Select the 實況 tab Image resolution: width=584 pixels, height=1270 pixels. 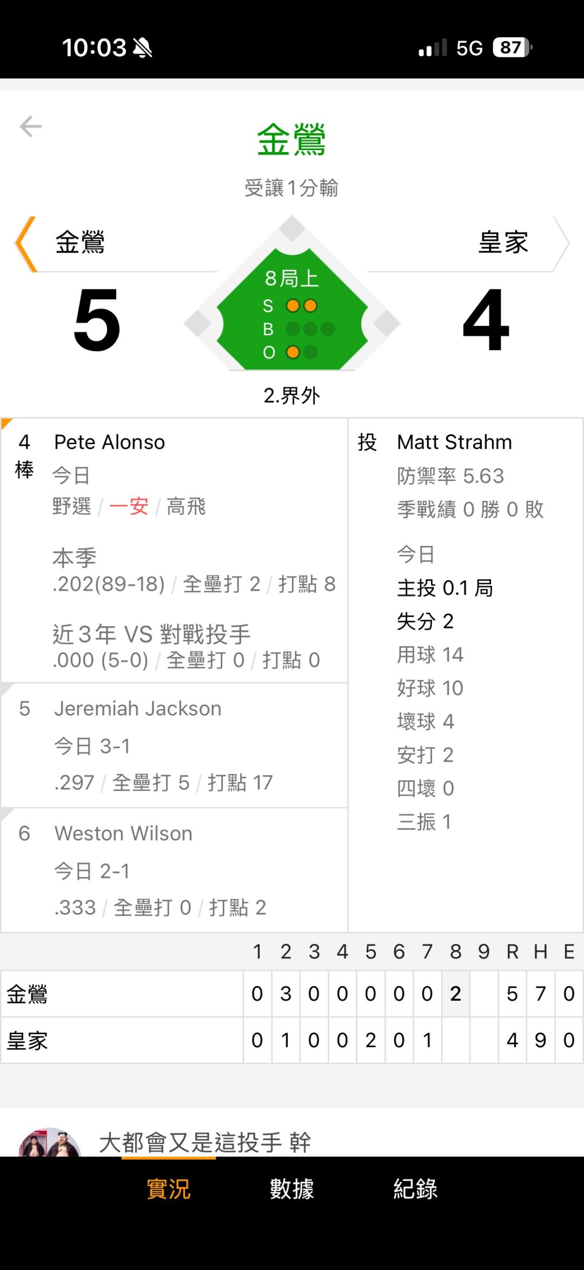(x=169, y=1189)
